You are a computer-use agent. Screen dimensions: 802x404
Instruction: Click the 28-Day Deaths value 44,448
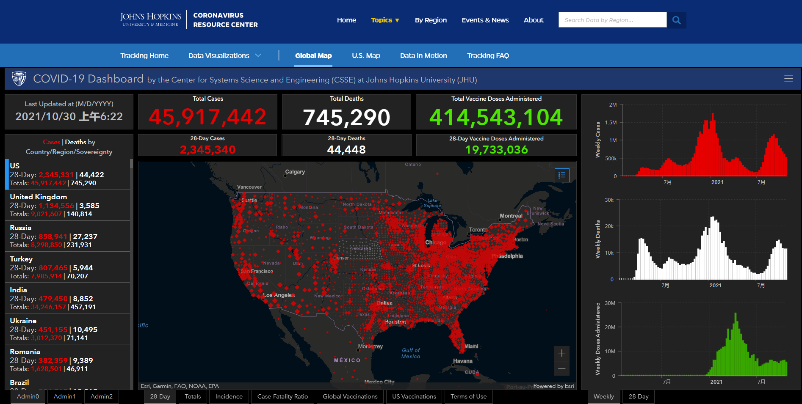(346, 150)
